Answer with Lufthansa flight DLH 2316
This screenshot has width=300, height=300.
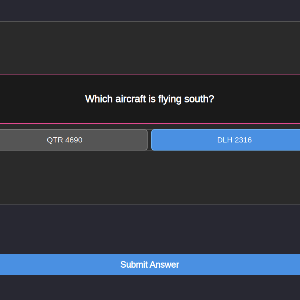coord(234,140)
